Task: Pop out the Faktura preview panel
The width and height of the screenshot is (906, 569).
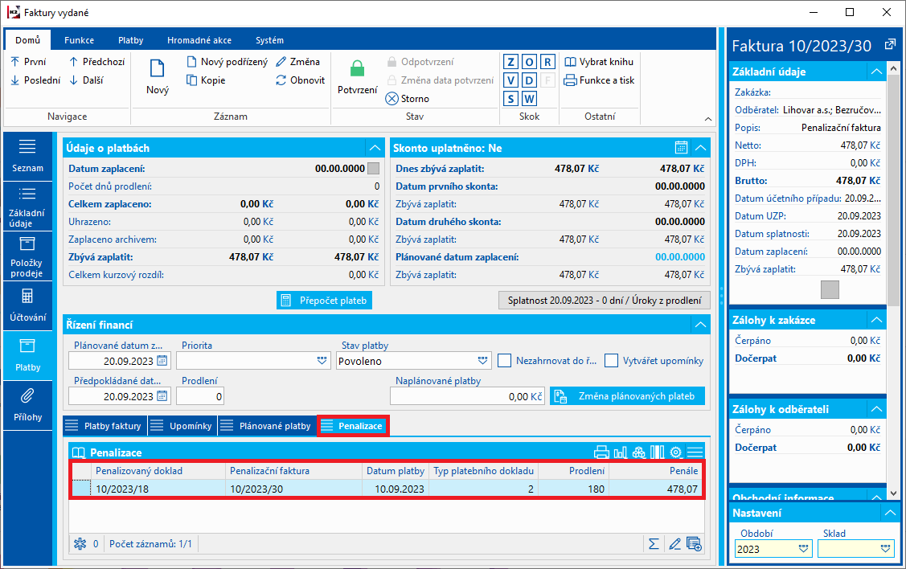Action: tap(890, 44)
